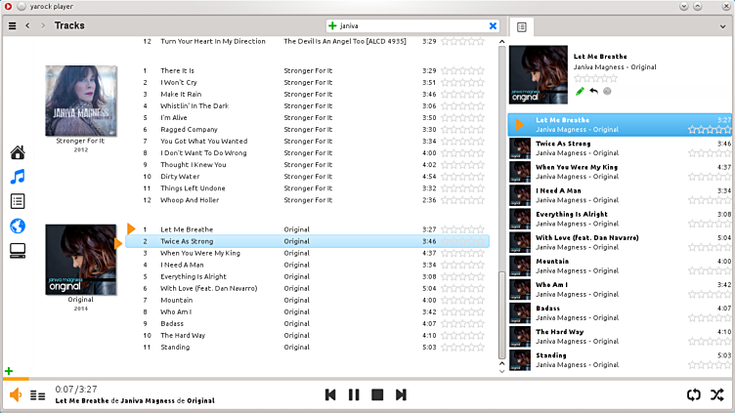
Task: Open the computer view in sidebar
Action: tap(18, 251)
